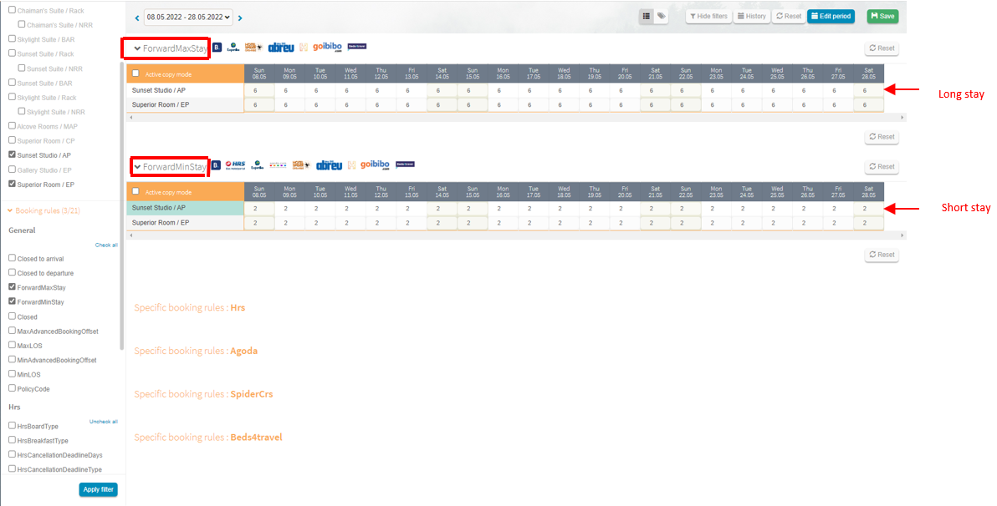The image size is (997, 506).
Task: Go to previous date period arrow
Action: [x=137, y=18]
